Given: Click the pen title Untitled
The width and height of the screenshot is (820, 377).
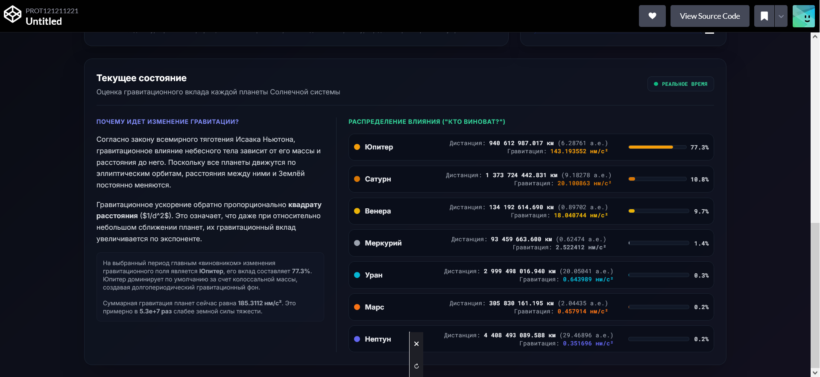Looking at the screenshot, I should tap(44, 21).
